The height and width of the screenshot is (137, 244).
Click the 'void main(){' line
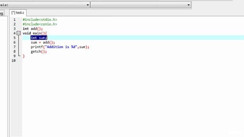pyautogui.click(x=35, y=33)
